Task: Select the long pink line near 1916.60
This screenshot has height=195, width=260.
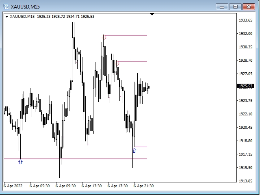Action: click(76, 159)
